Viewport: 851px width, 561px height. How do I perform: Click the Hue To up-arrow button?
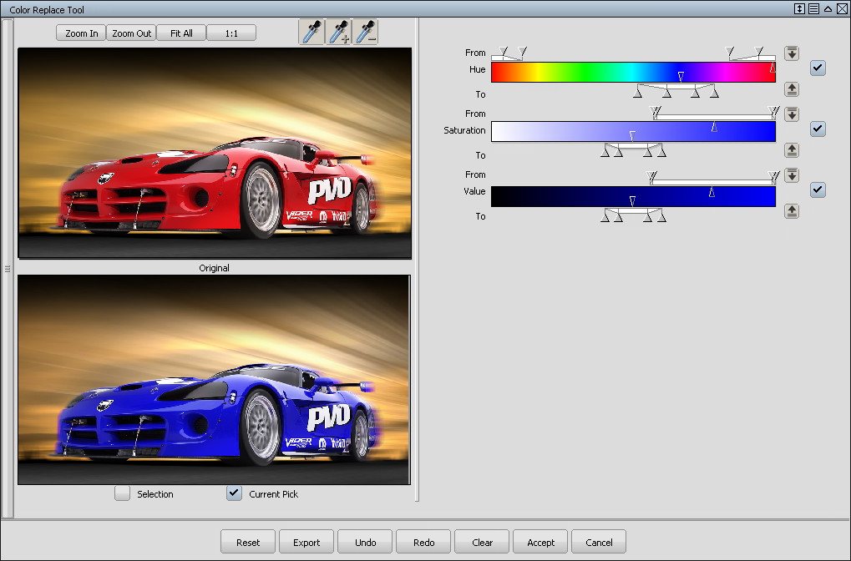792,89
